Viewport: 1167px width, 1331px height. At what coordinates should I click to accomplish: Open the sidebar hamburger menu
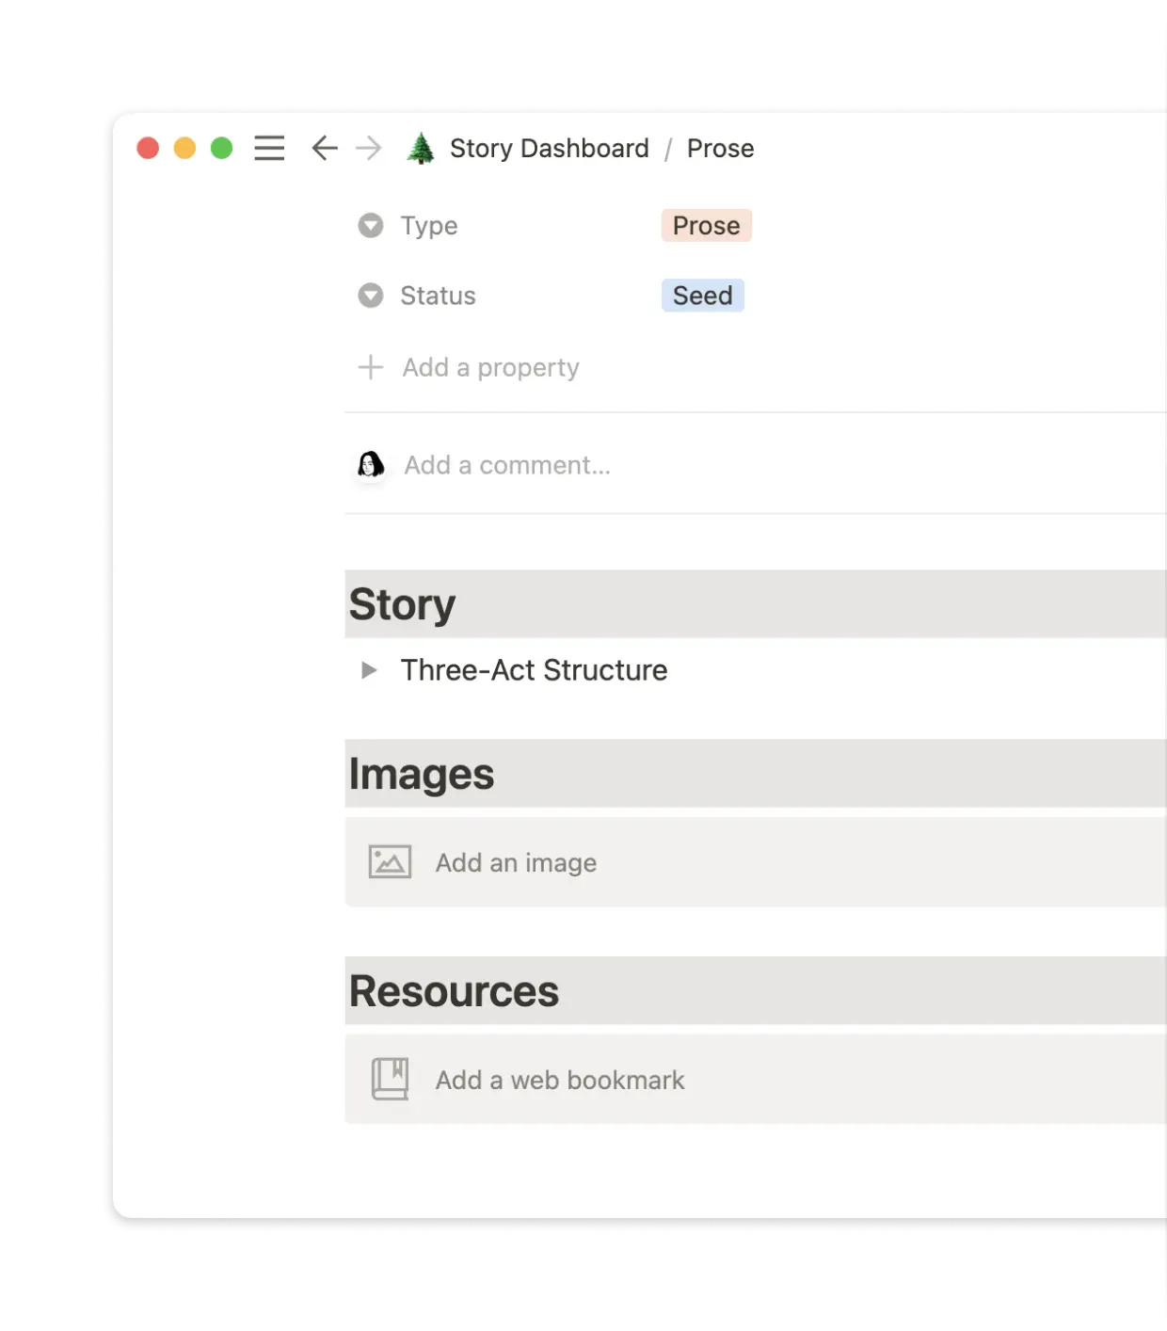pos(269,149)
